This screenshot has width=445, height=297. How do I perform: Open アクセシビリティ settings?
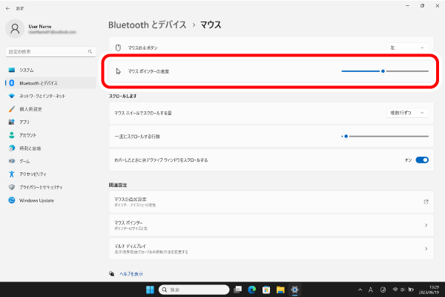[x=34, y=174]
